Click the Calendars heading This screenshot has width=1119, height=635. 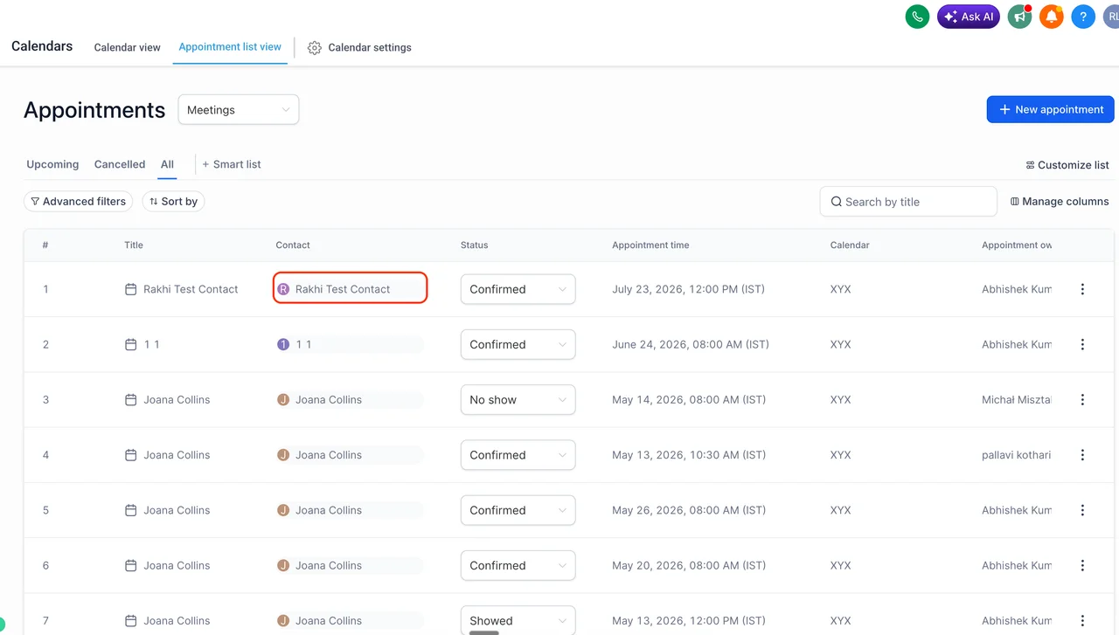point(42,46)
